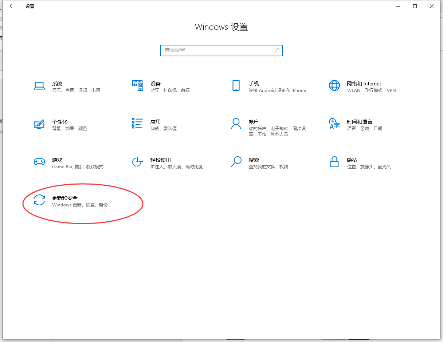Image resolution: width=443 pixels, height=342 pixels.
Task: Open the Apps (应用) list icon
Action: [137, 124]
